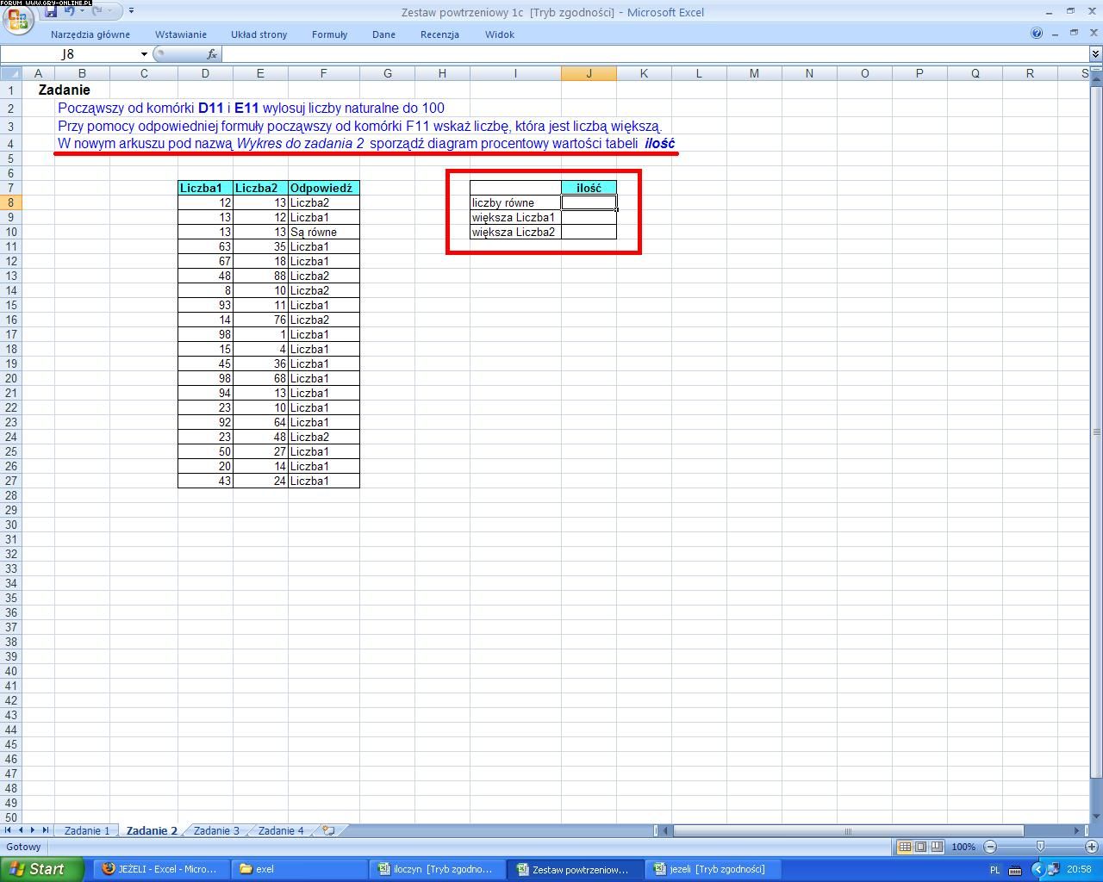Click the cell labeled większa Liczba2
Viewport: 1103px width, 882px height.
point(515,232)
